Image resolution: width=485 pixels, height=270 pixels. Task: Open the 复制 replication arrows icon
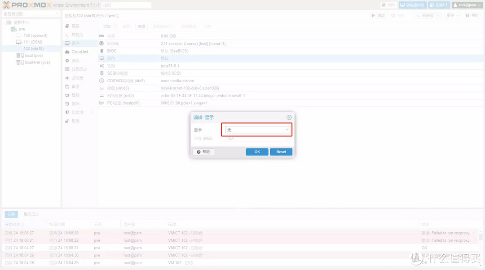pos(67,95)
